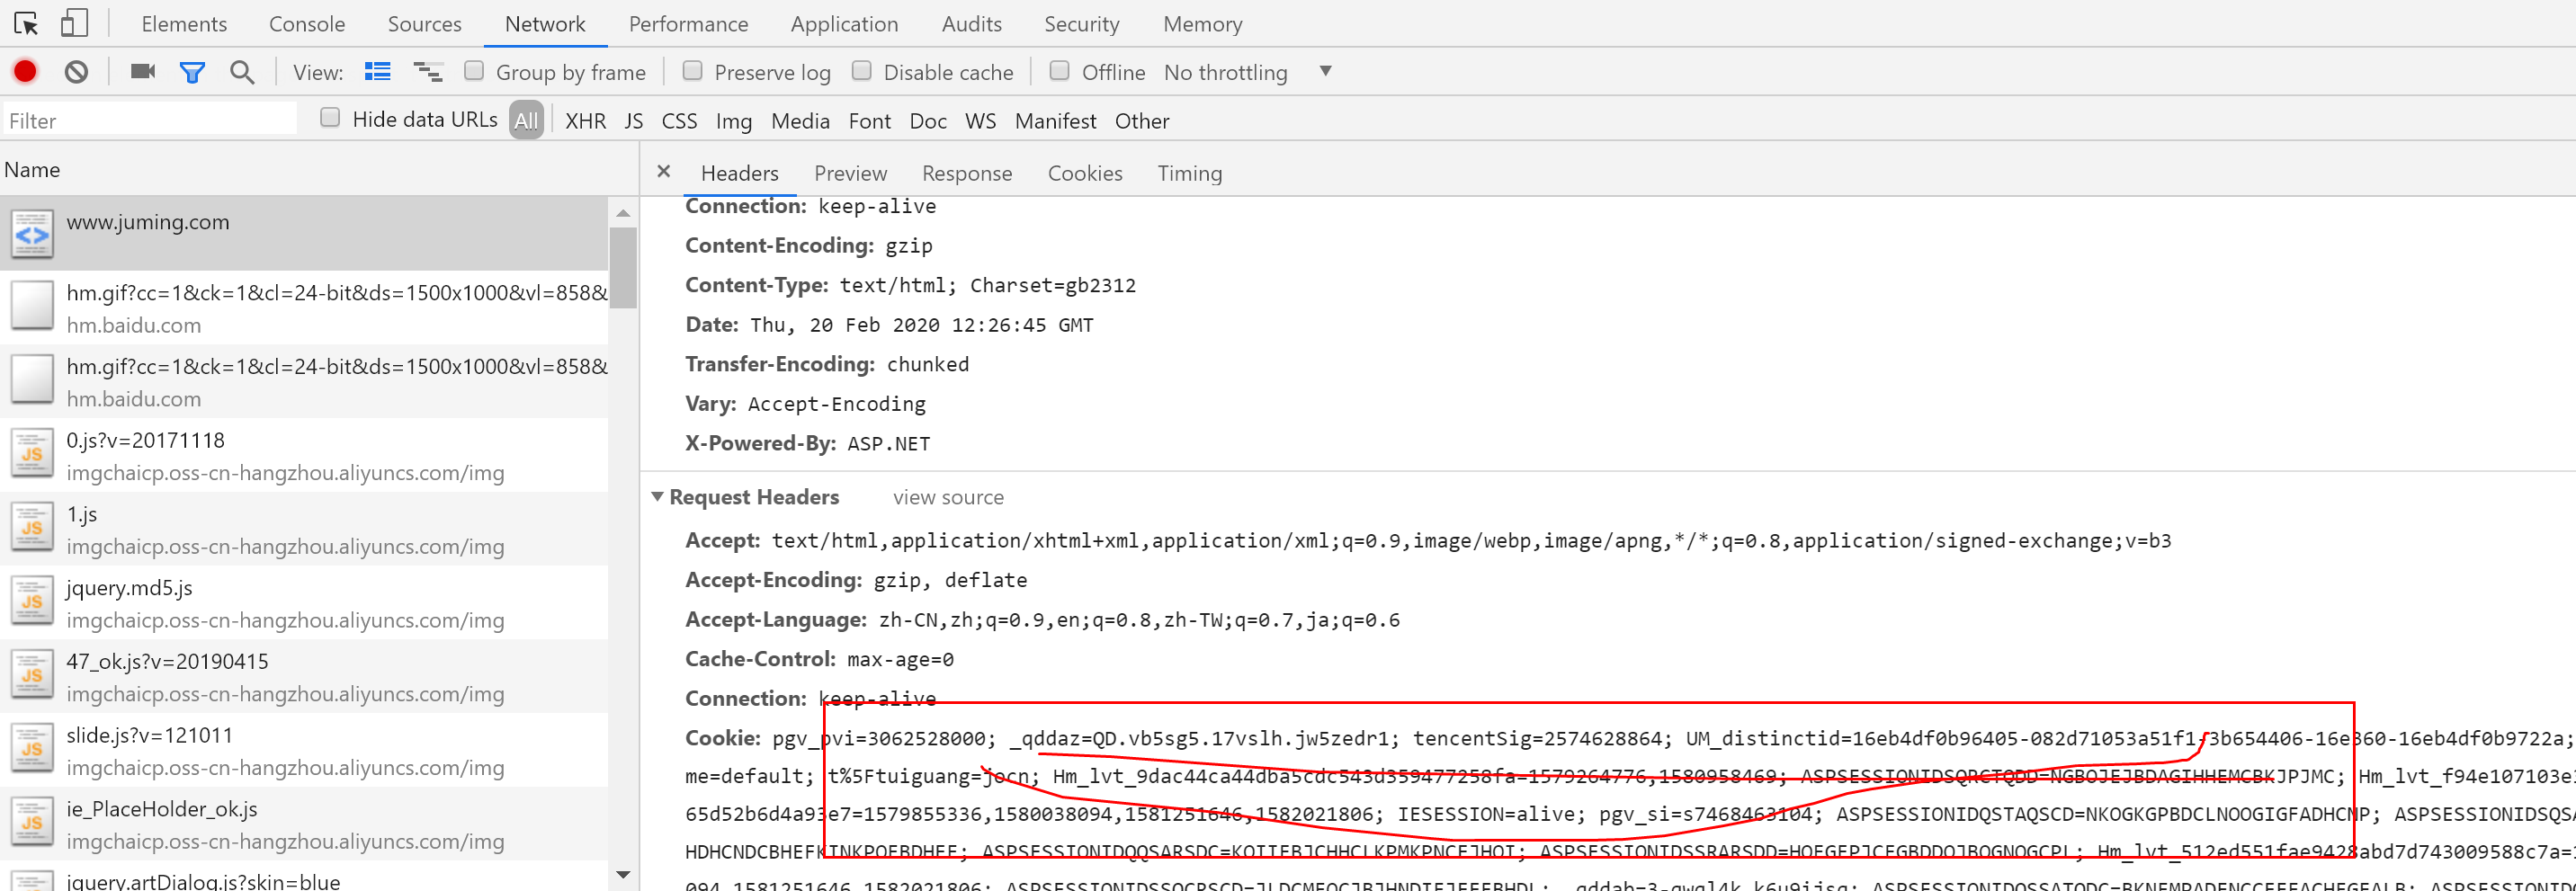This screenshot has width=2576, height=891.
Task: Open the Sources panel tab
Action: coord(424,24)
